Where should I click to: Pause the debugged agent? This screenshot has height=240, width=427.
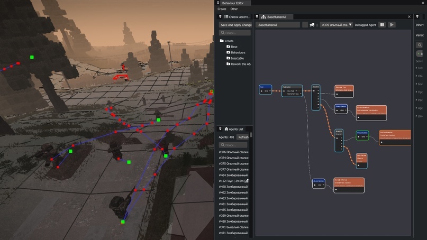coord(382,25)
